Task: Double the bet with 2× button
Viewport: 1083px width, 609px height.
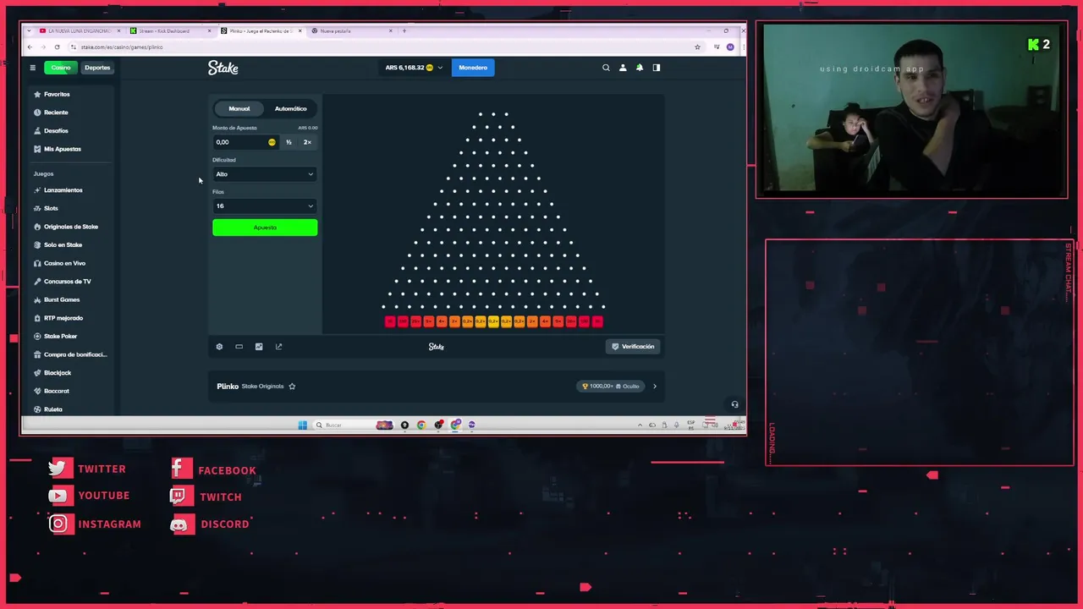Action: point(307,142)
